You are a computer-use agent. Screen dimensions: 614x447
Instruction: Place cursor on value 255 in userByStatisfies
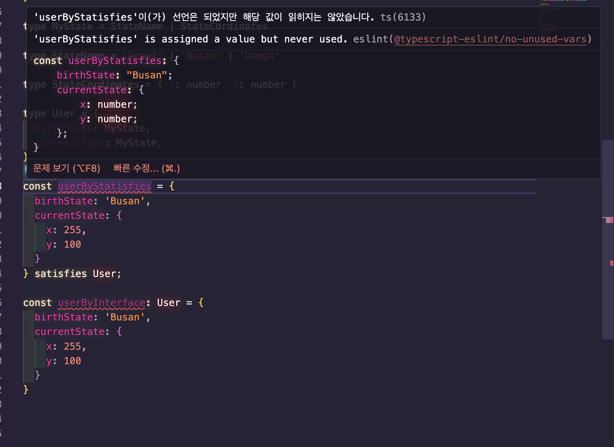(72, 230)
